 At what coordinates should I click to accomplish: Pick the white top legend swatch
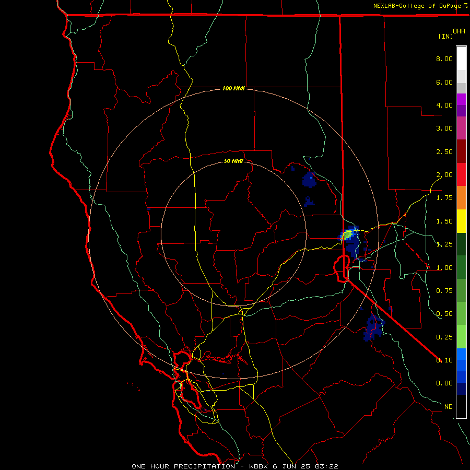(x=461, y=58)
